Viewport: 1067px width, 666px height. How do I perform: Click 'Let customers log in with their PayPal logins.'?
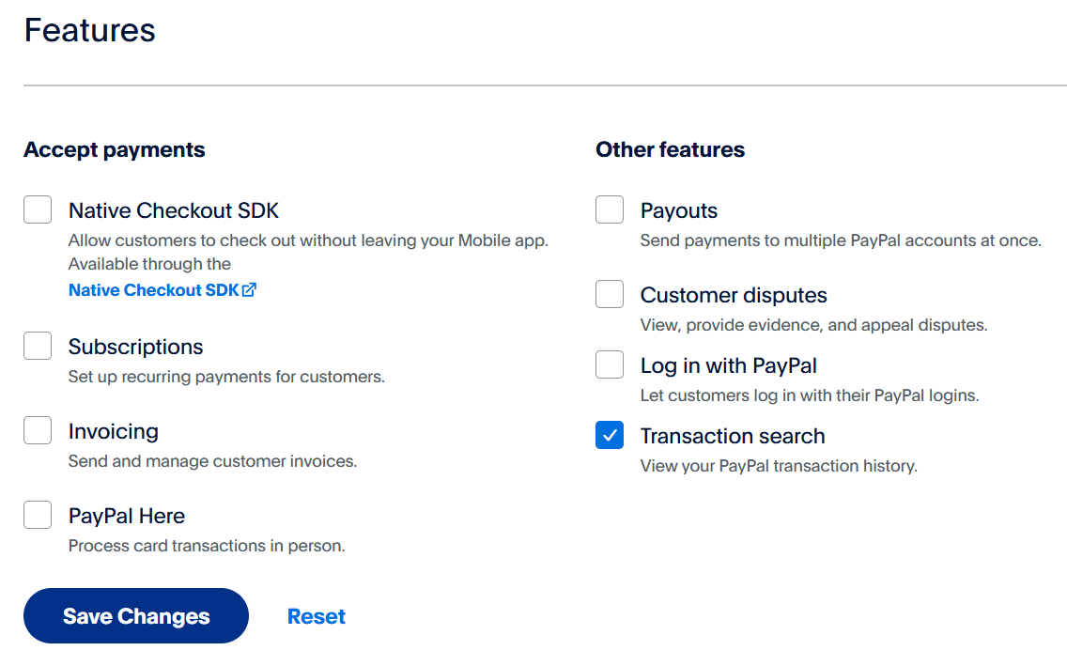(x=809, y=395)
